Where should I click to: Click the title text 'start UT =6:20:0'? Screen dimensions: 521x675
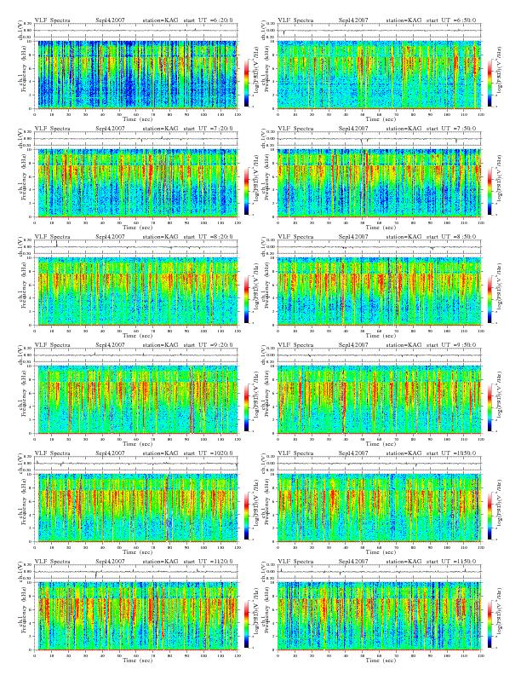coord(208,20)
